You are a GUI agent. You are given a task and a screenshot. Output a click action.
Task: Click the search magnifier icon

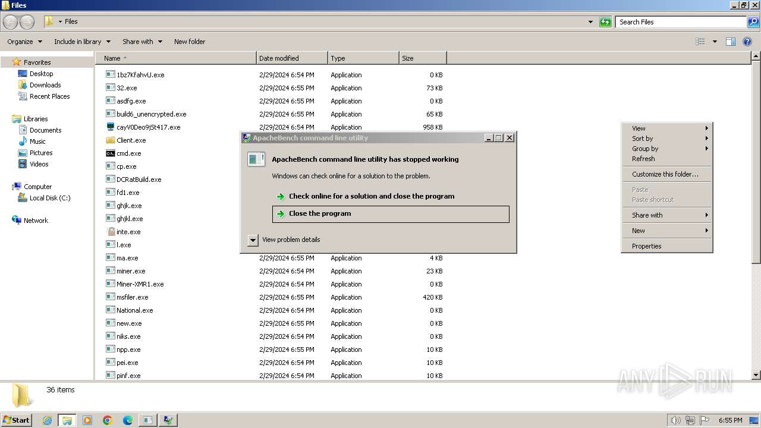pyautogui.click(x=753, y=22)
